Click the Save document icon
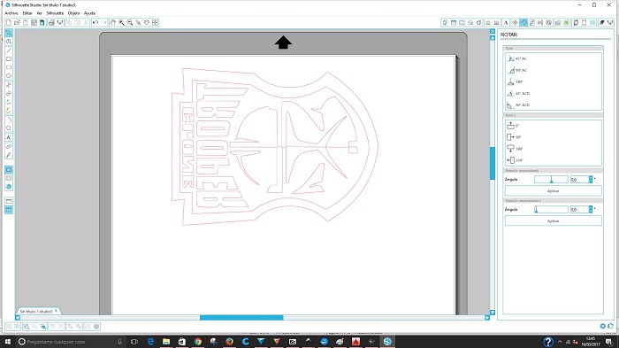Image resolution: width=619 pixels, height=348 pixels. (x=34, y=22)
